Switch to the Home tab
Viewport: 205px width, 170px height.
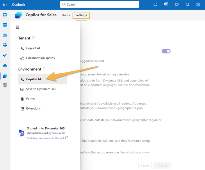click(x=66, y=15)
